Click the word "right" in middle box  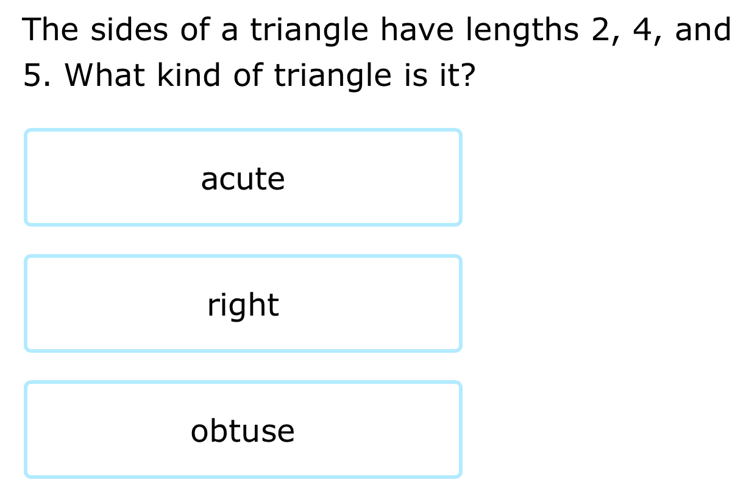coord(243,305)
